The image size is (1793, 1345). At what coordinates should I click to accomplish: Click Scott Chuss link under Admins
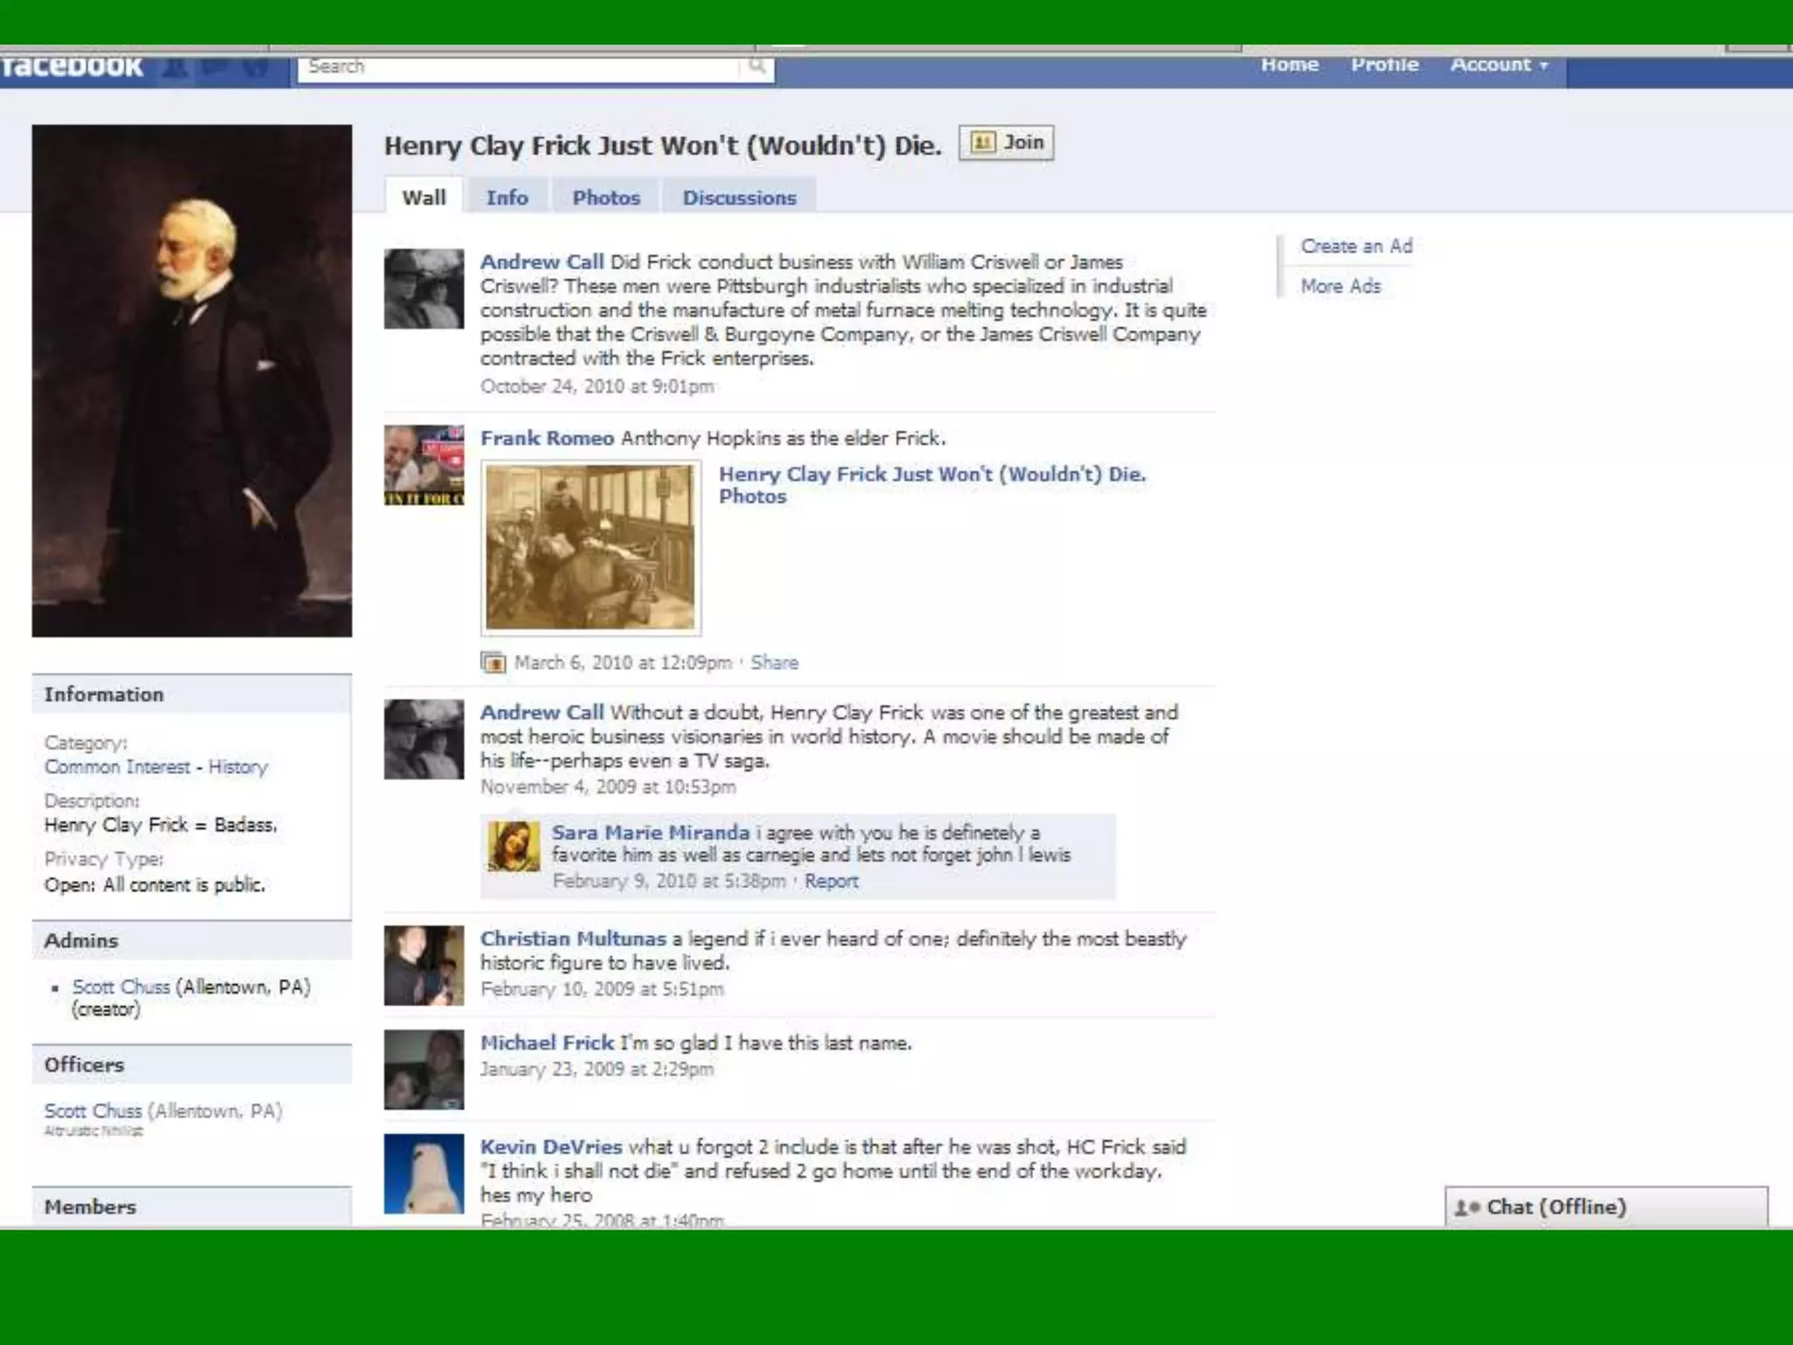(121, 987)
